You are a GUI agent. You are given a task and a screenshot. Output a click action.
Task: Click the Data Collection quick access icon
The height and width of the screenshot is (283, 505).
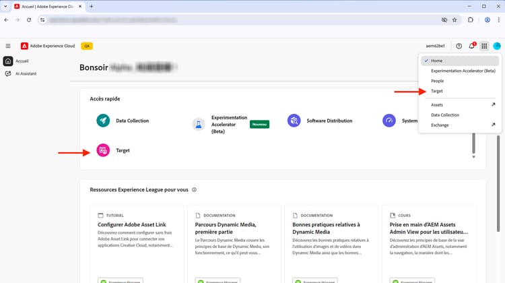pyautogui.click(x=103, y=121)
